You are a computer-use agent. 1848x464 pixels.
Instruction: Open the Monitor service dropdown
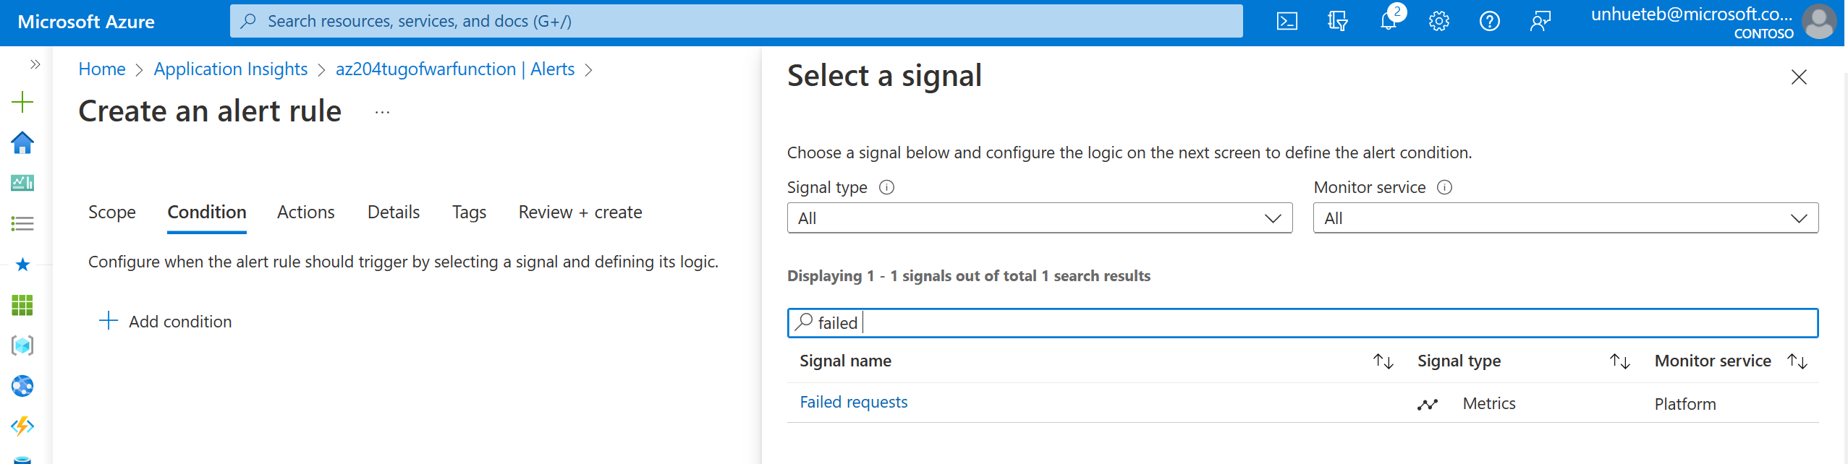(1565, 218)
